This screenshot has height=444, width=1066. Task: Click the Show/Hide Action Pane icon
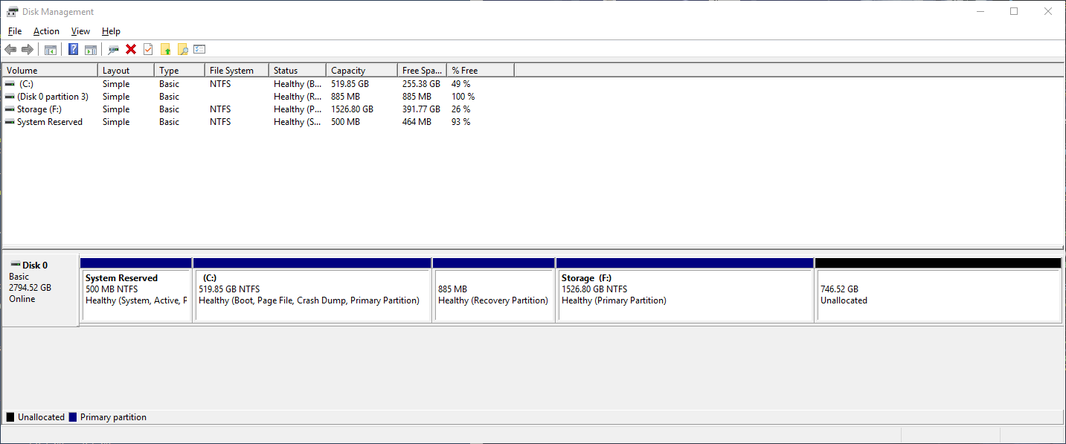91,50
